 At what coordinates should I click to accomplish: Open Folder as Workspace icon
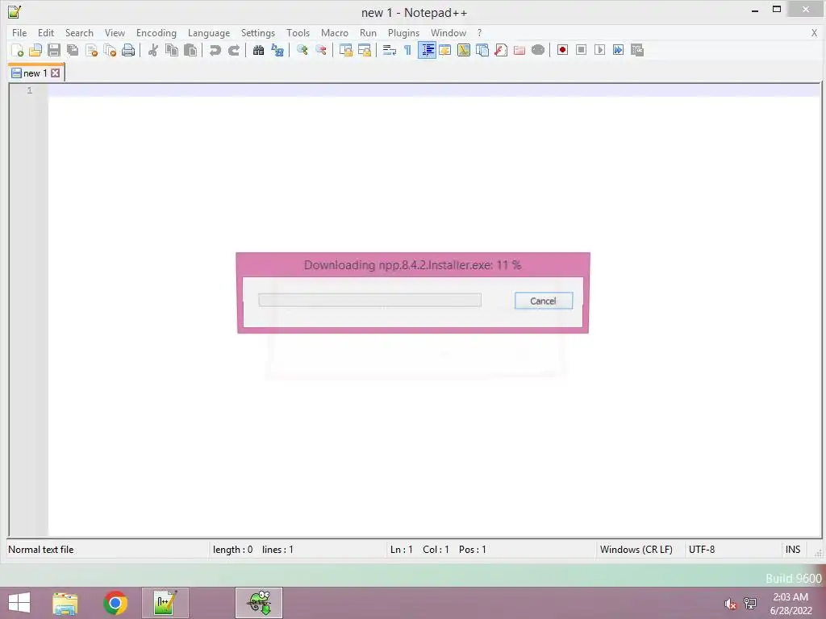[519, 50]
